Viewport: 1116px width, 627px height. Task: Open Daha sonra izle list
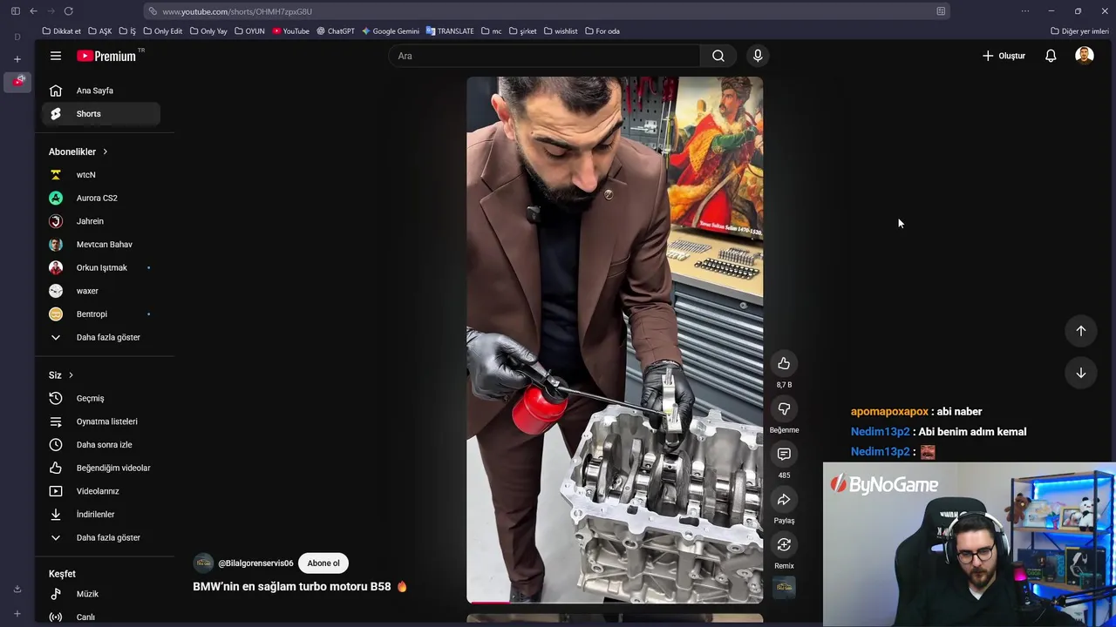100,445
